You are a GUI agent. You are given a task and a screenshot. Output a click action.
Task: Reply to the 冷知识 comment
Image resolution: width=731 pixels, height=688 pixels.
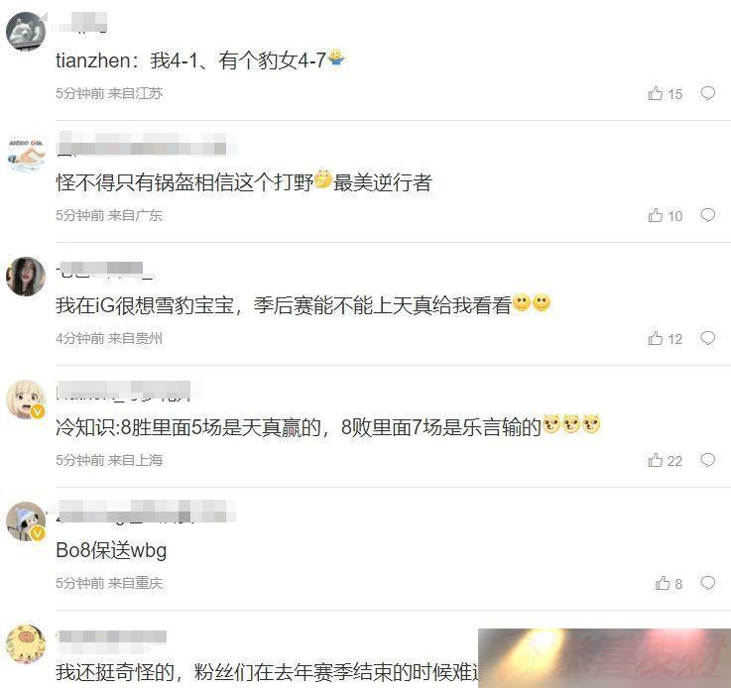click(x=707, y=460)
